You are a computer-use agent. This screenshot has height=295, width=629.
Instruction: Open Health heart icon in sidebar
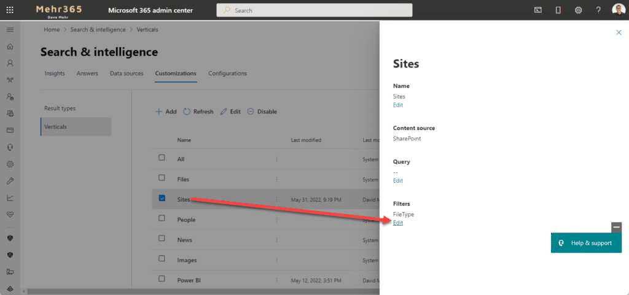point(10,215)
